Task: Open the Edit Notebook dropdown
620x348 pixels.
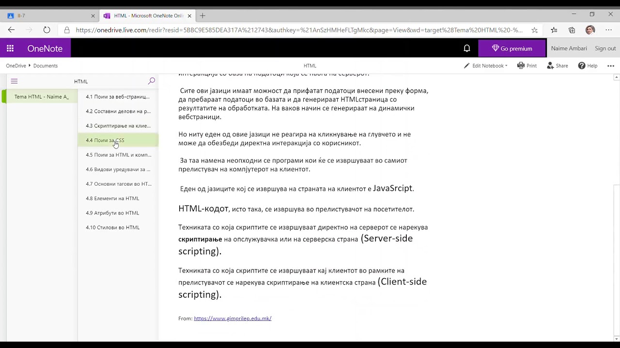Action: tap(486, 66)
